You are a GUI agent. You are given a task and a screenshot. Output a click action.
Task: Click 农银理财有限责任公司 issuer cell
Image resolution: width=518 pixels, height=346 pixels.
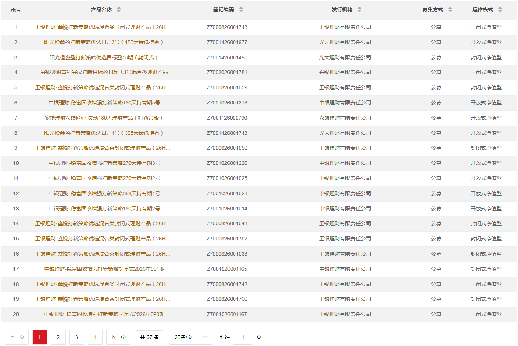point(345,118)
